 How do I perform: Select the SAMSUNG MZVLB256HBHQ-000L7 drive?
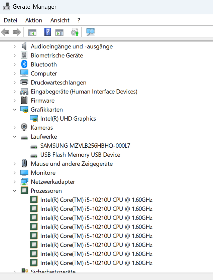(85, 146)
